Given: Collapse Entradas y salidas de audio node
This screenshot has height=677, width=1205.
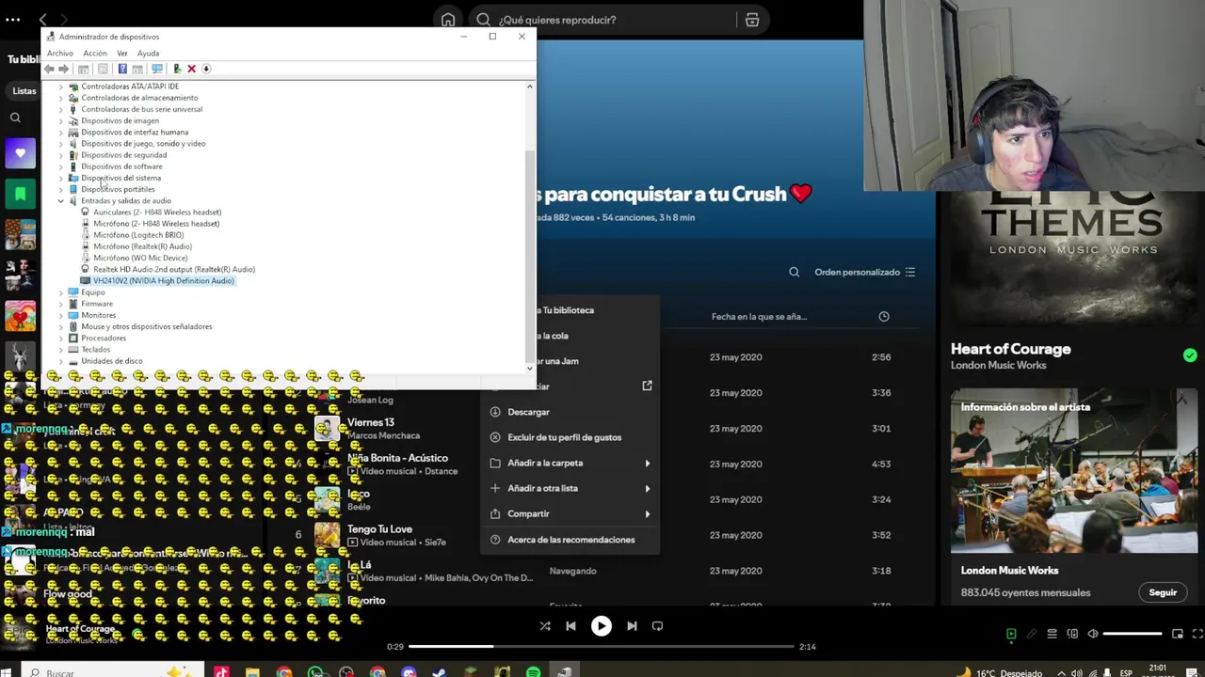Looking at the screenshot, I should tap(61, 201).
